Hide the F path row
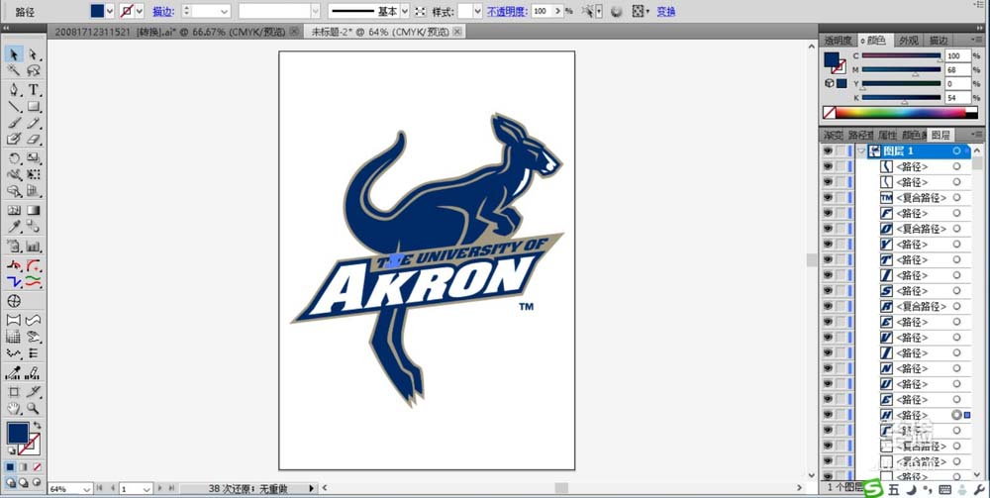The height and width of the screenshot is (498, 990). pos(828,213)
